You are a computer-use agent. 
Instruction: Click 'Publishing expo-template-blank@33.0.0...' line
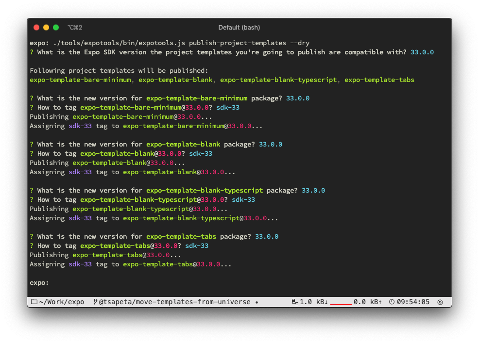(x=107, y=163)
